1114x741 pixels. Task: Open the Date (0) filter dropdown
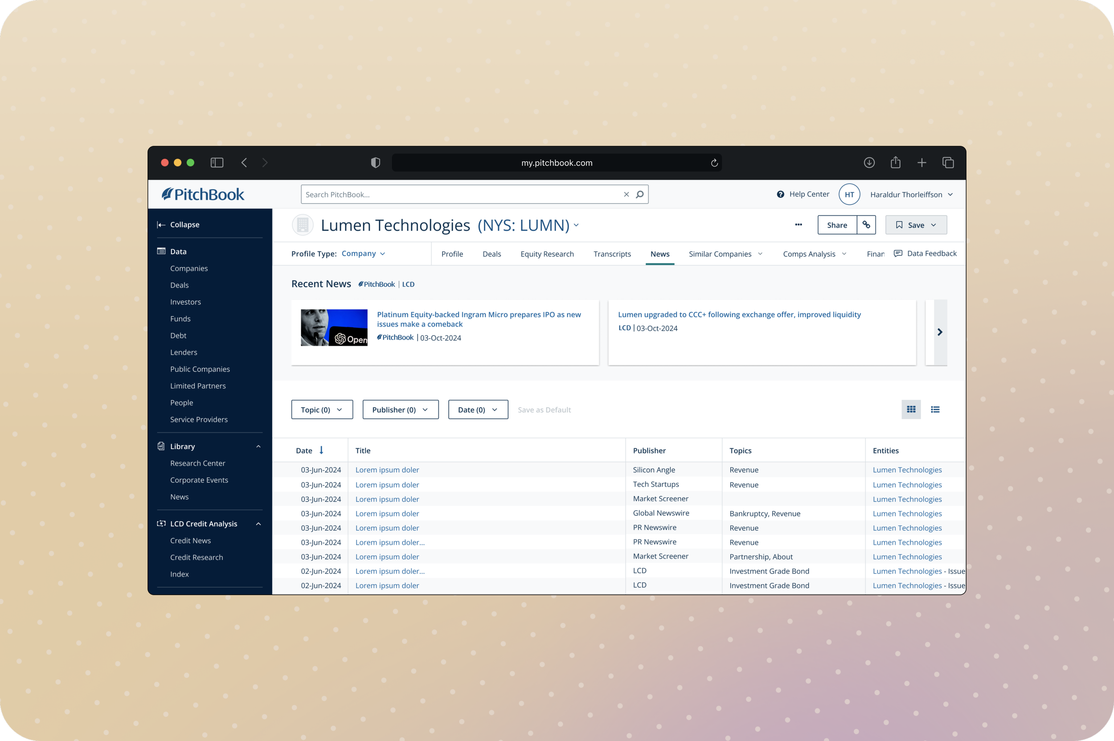tap(478, 409)
